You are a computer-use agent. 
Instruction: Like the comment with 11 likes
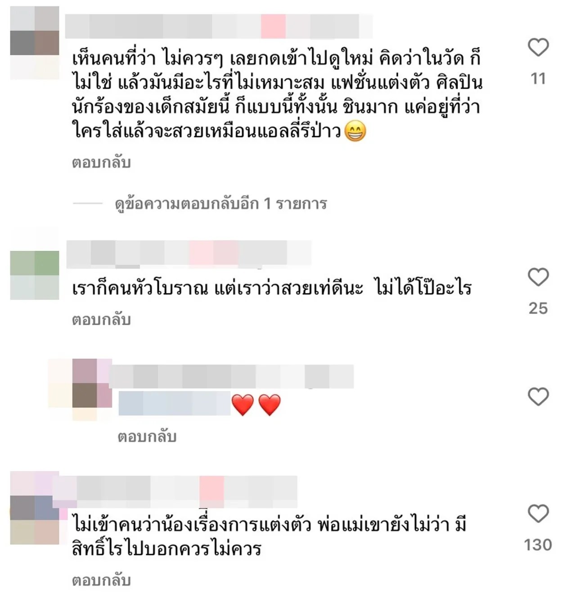538,47
